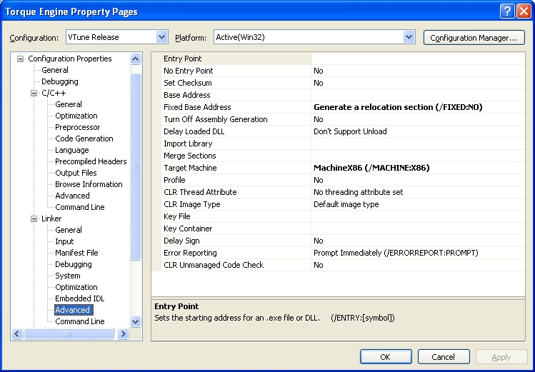Viewport: 535px width, 372px height.
Task: Click the Configuration Manager button
Action: (474, 37)
